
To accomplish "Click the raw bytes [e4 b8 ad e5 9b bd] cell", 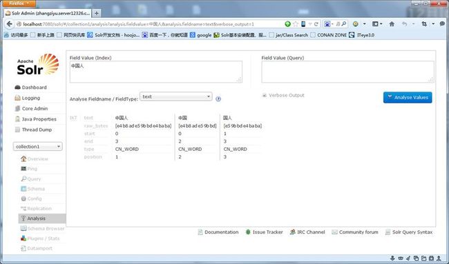I will coord(198,125).
